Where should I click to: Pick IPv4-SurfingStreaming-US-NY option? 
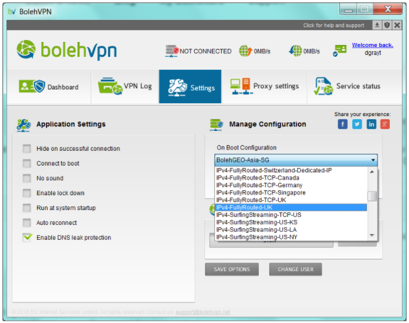(x=291, y=237)
